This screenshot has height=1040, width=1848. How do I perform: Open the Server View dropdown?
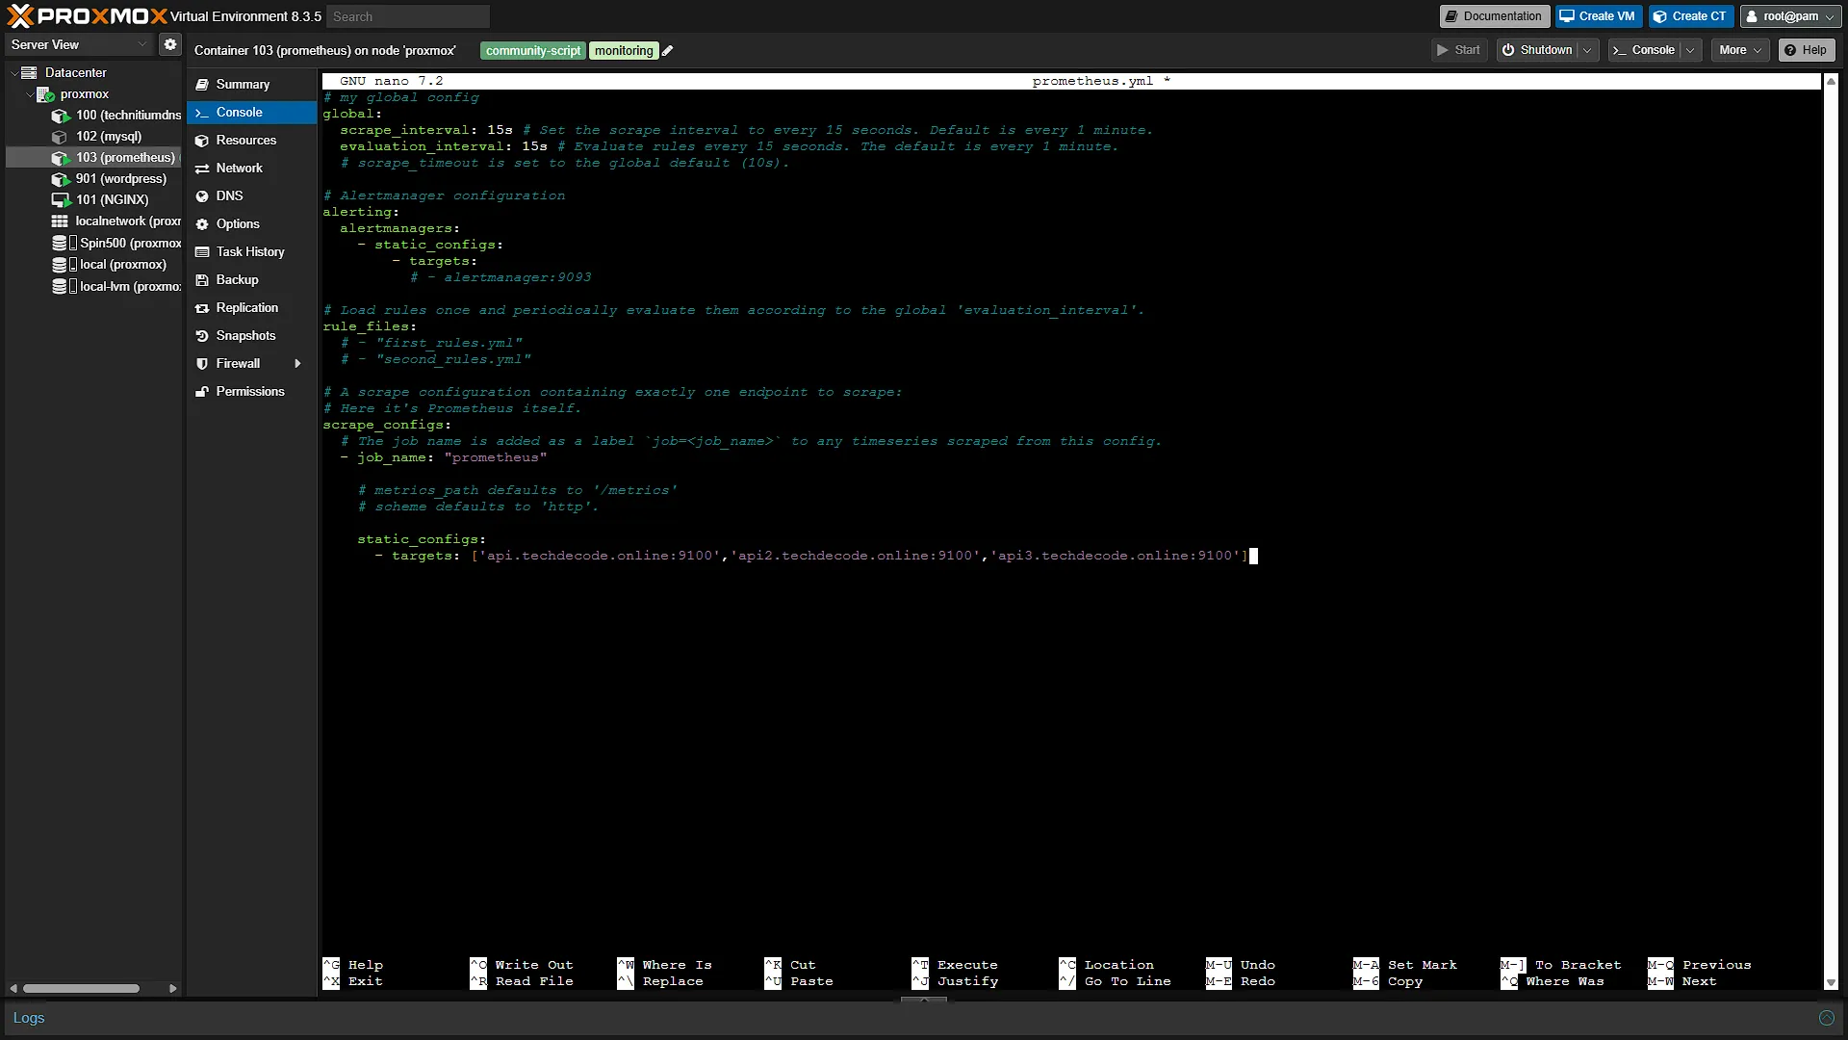click(79, 44)
